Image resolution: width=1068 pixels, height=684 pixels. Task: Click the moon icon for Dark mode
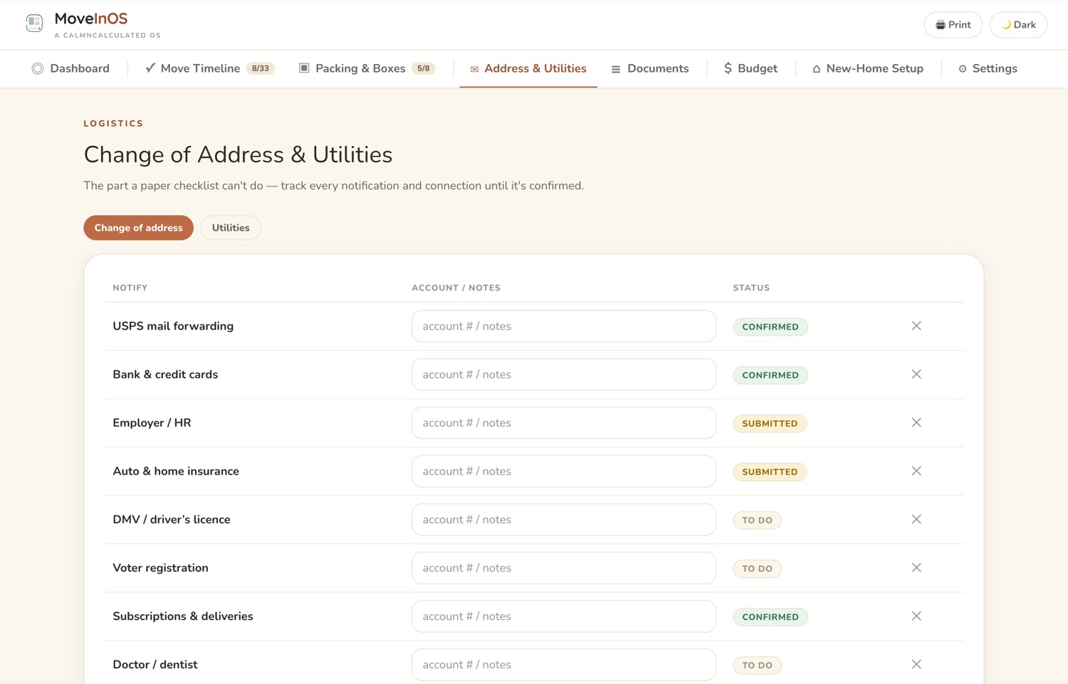(1006, 25)
